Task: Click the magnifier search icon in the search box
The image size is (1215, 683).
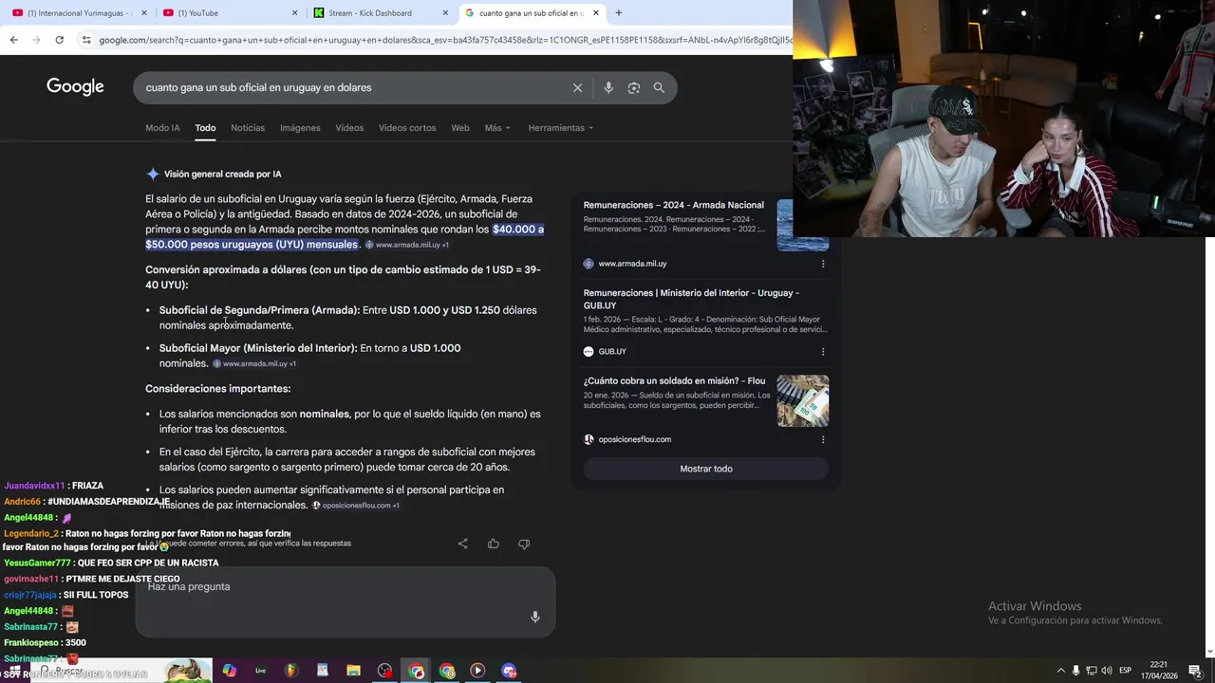Action: click(x=659, y=87)
